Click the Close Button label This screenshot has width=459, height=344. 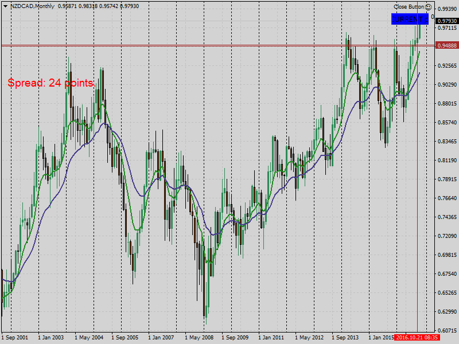[409, 7]
